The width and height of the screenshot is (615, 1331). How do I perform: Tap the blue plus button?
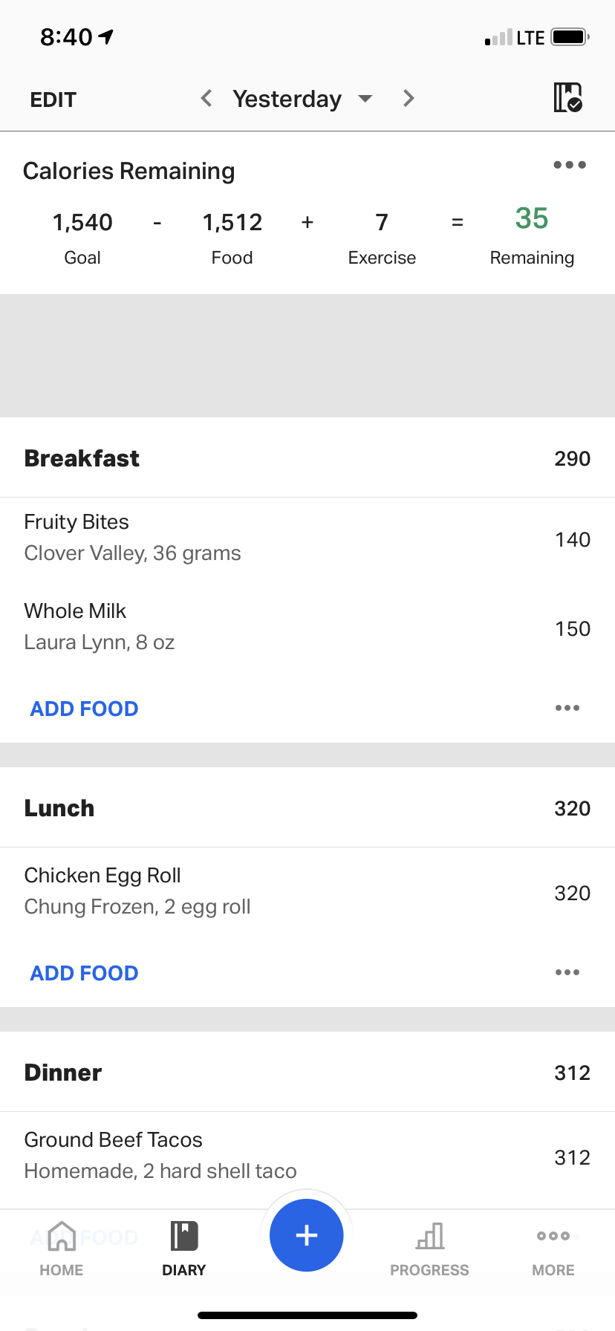306,1236
